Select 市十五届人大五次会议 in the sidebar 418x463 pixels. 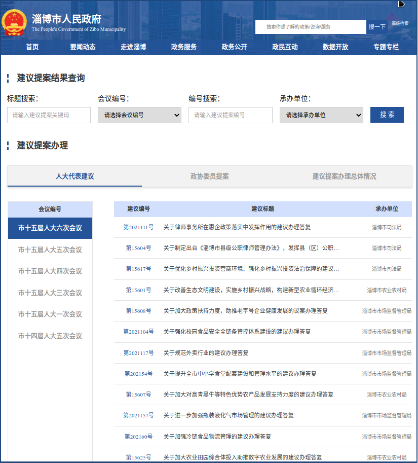point(50,250)
